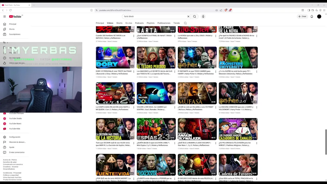Play the Anakin Skywalker thumbnail
This screenshot has width=327, height=184.
[197, 129]
